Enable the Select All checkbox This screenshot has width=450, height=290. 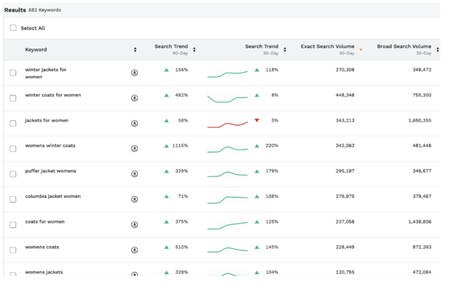(13, 28)
